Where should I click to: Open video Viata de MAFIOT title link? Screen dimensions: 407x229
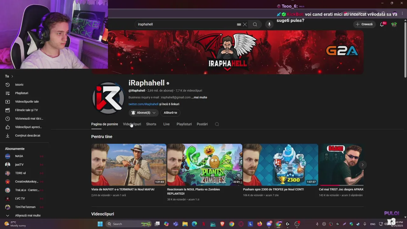tap(123, 189)
